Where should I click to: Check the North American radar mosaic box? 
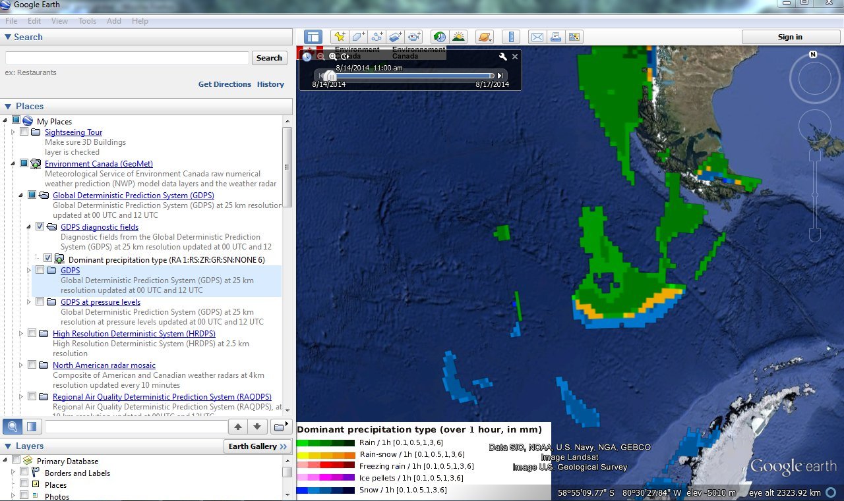click(32, 365)
